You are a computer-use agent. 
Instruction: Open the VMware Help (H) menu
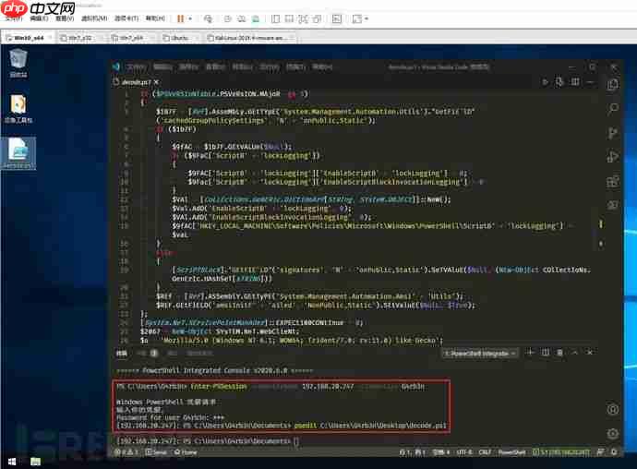[x=155, y=18]
